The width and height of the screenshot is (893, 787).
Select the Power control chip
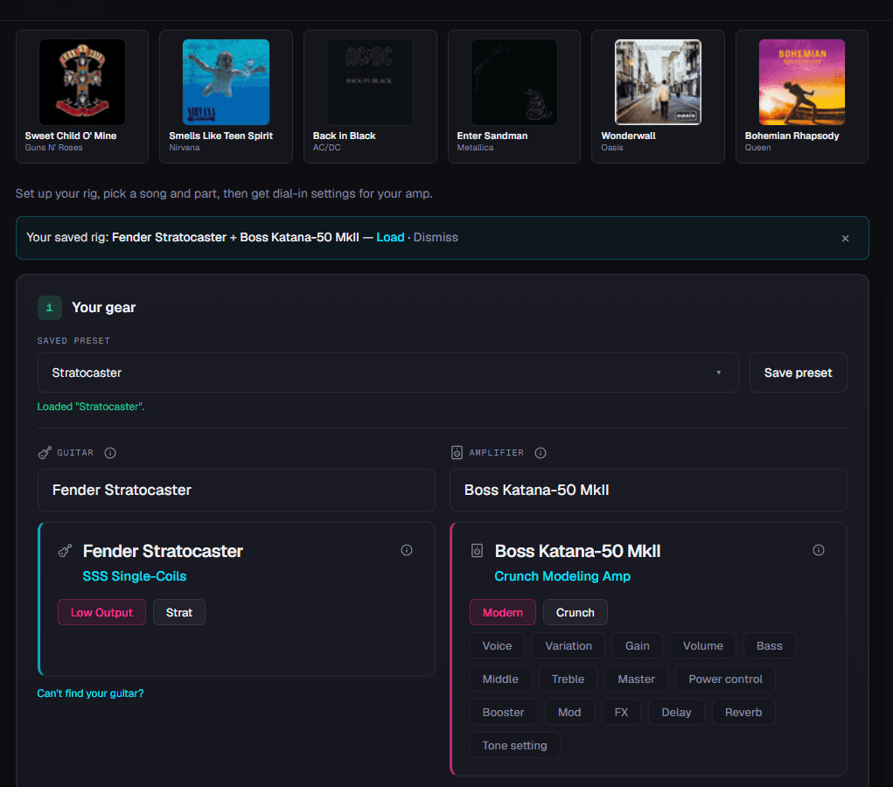click(x=725, y=679)
